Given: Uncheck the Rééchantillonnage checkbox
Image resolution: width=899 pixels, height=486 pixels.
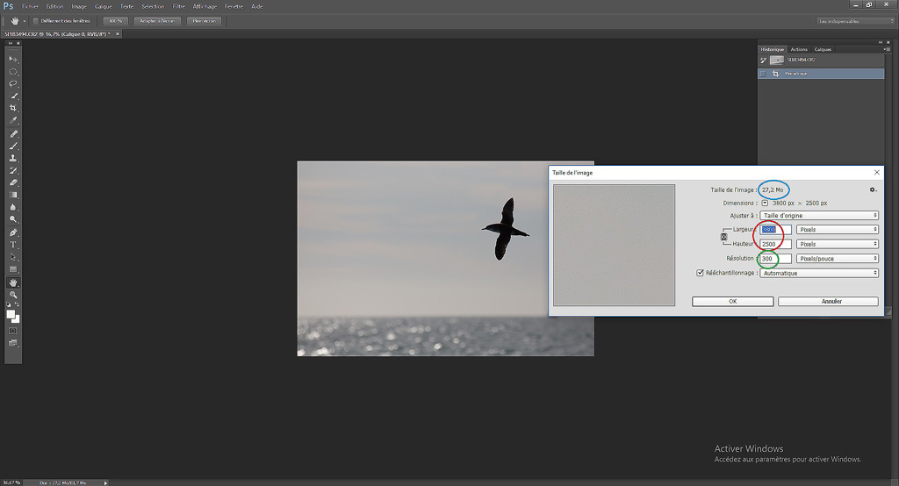Looking at the screenshot, I should coord(700,273).
